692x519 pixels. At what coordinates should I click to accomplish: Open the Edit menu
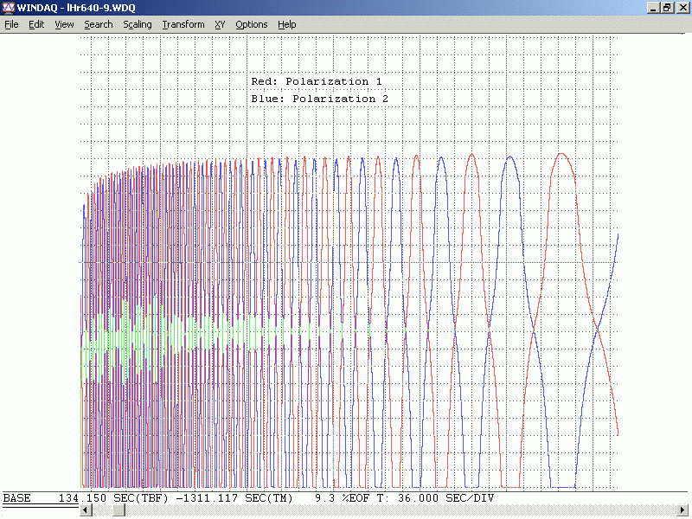(36, 24)
